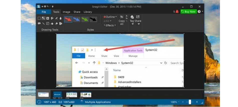Open the Customize Quick Access Toolbar arrow
This screenshot has width=238, height=107.
[x=53, y=6]
